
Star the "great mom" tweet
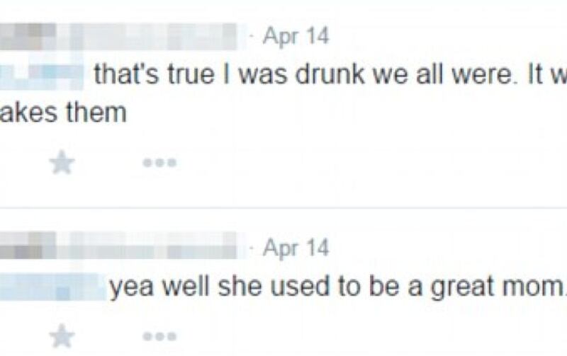[x=62, y=335]
